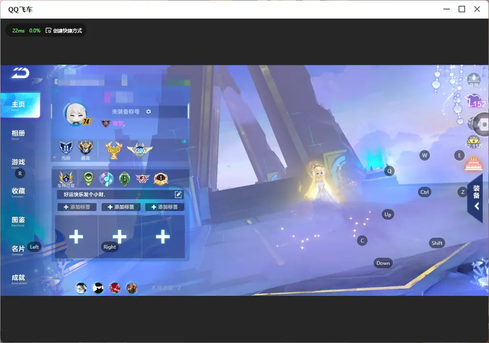Click the Left key overlay
The image size is (489, 343).
coord(34,247)
